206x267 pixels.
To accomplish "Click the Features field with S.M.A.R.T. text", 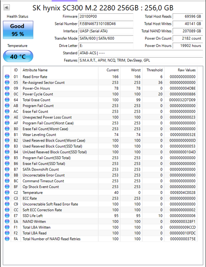I will coord(141,60).
